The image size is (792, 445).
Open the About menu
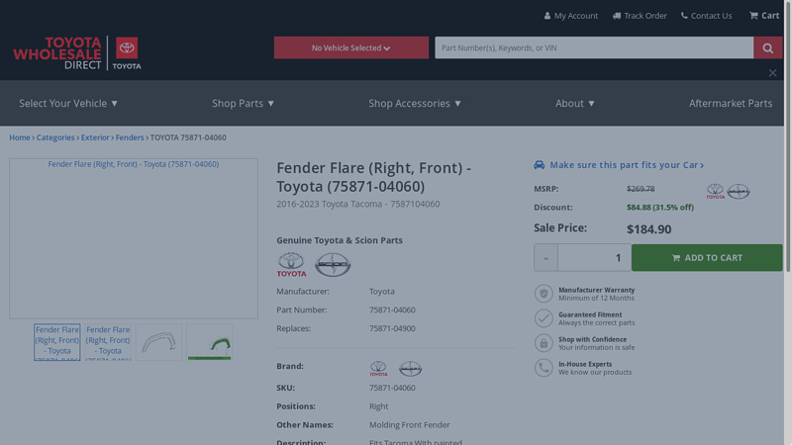(x=575, y=103)
